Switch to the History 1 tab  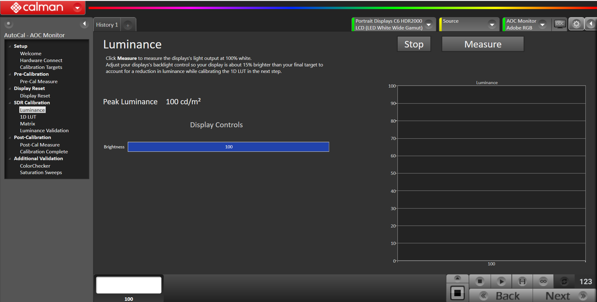(107, 25)
